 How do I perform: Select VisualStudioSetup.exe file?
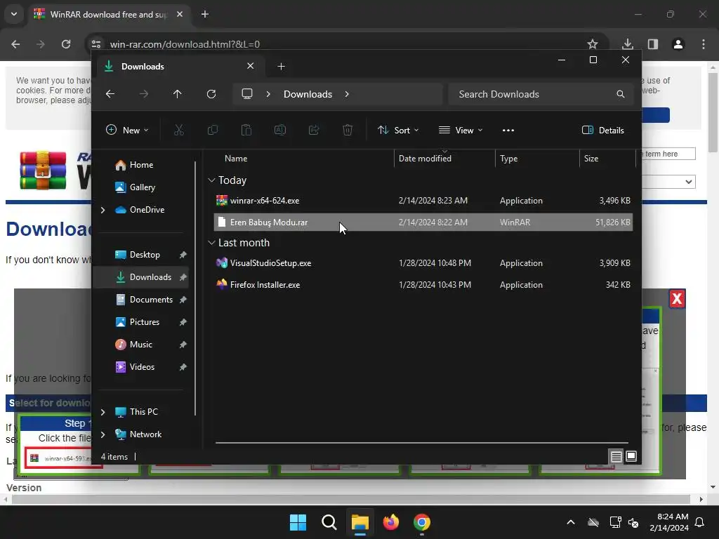coord(423,263)
